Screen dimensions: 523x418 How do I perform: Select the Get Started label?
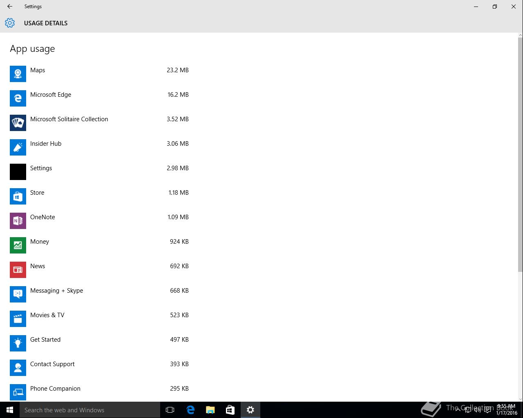pos(45,340)
